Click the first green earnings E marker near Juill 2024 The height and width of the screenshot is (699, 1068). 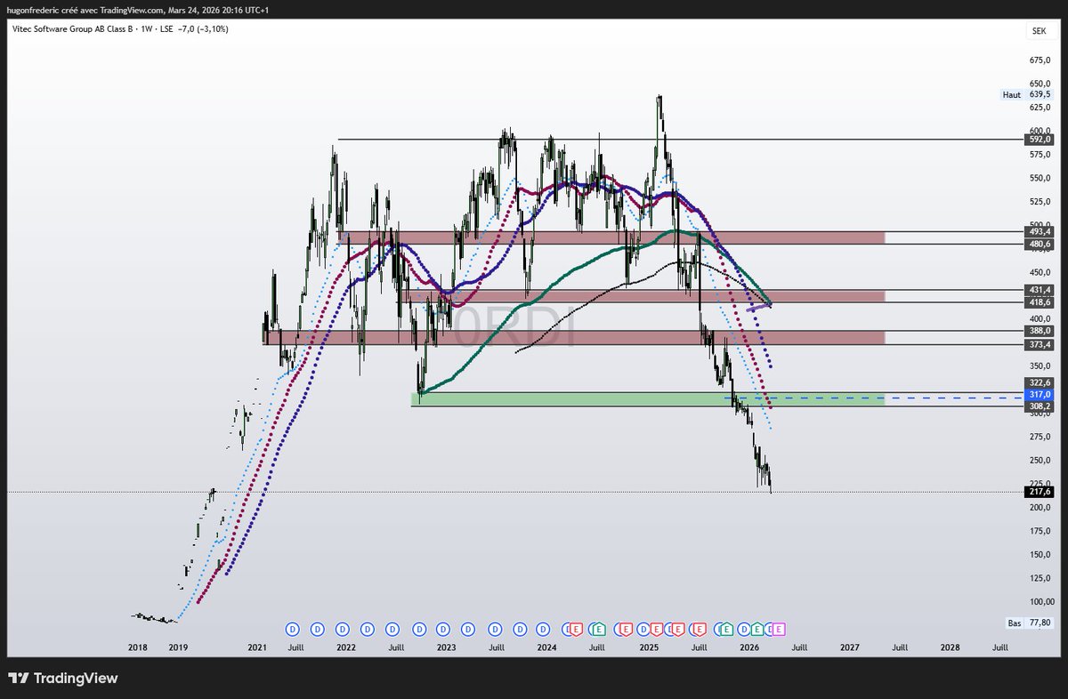(x=598, y=629)
